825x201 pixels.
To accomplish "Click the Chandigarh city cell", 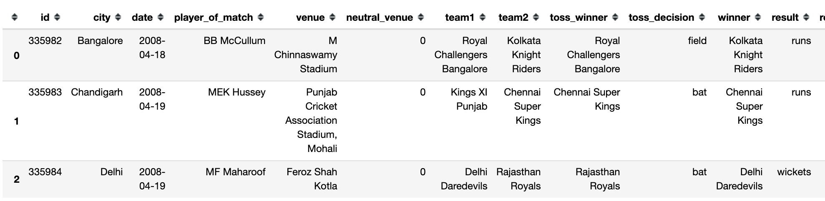I will click(x=97, y=92).
